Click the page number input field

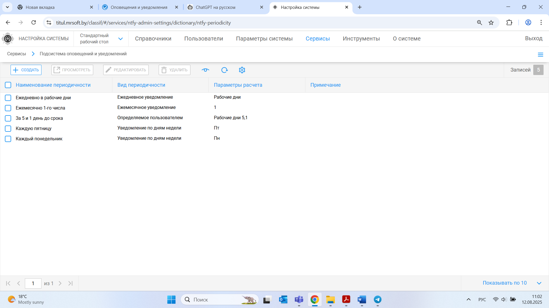pos(33,283)
